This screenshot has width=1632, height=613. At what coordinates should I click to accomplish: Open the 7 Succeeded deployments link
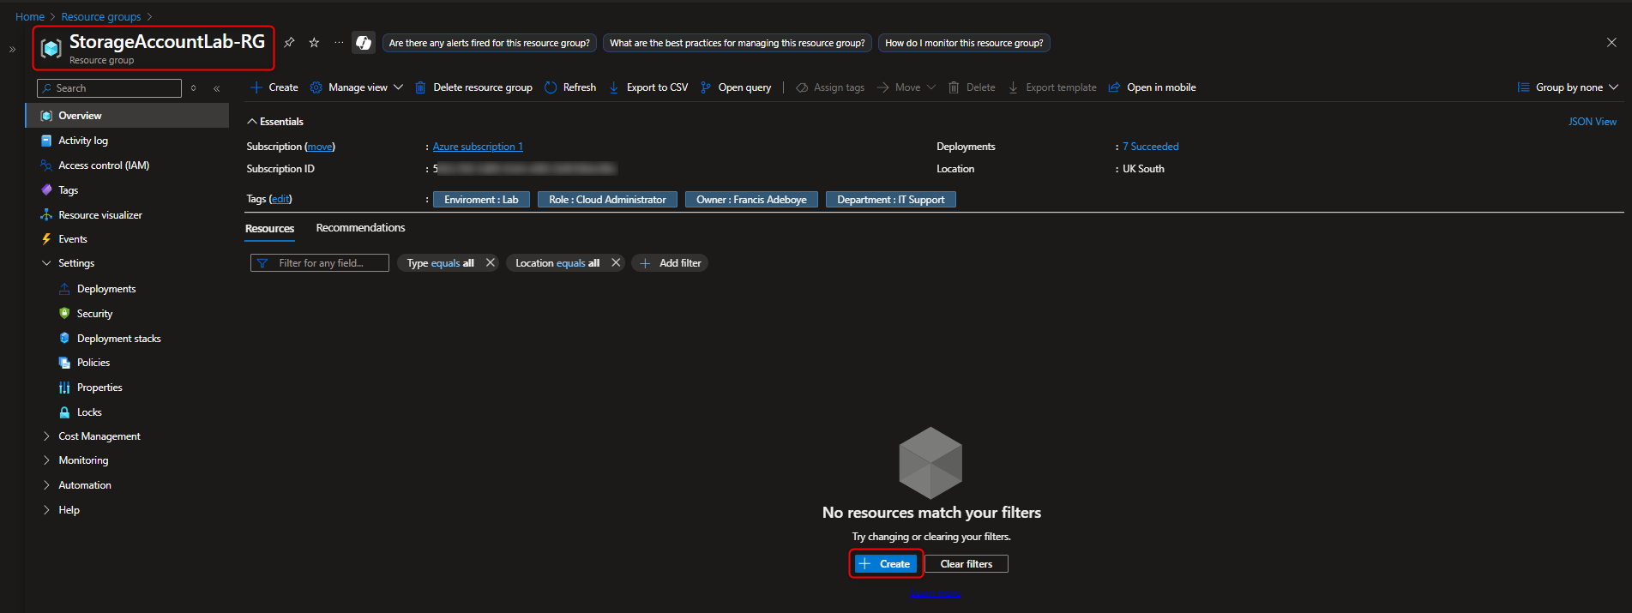tap(1151, 147)
